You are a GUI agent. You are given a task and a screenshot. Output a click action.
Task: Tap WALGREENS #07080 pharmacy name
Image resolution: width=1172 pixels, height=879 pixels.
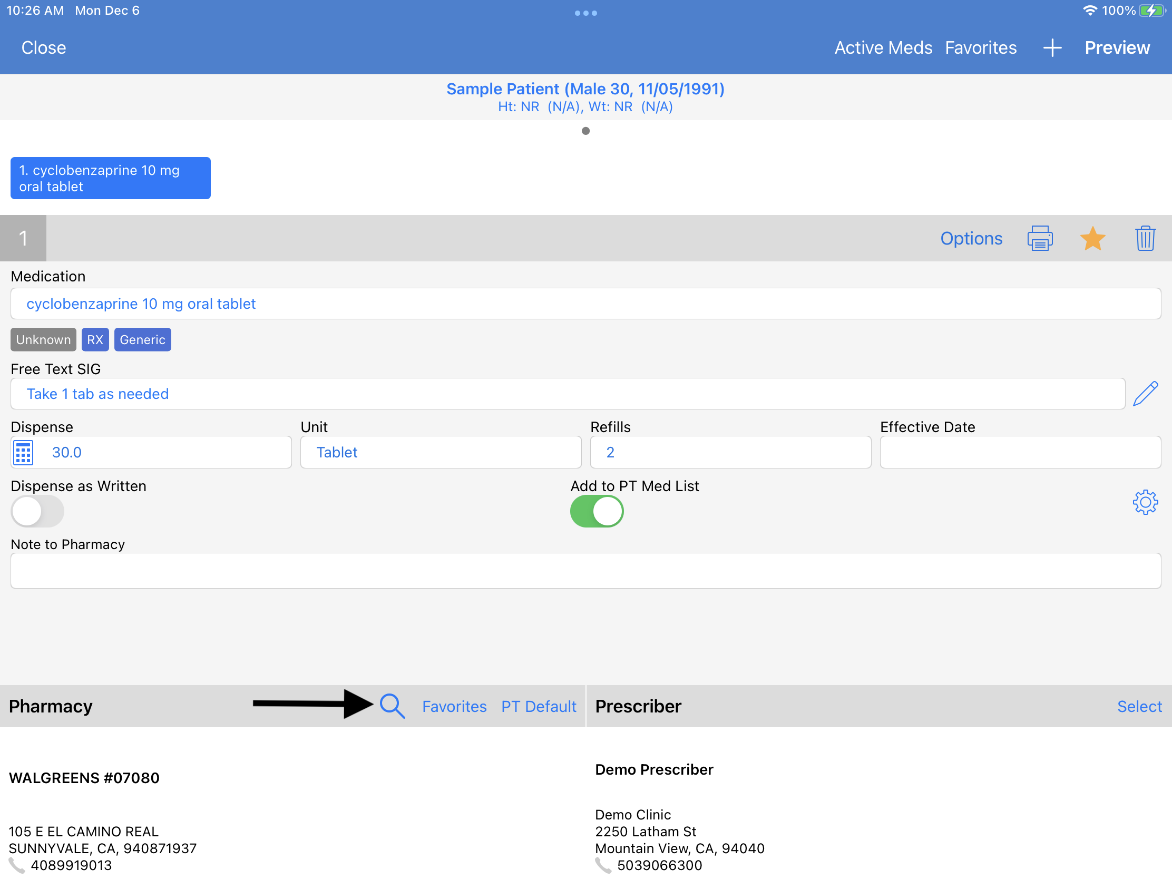(x=84, y=778)
